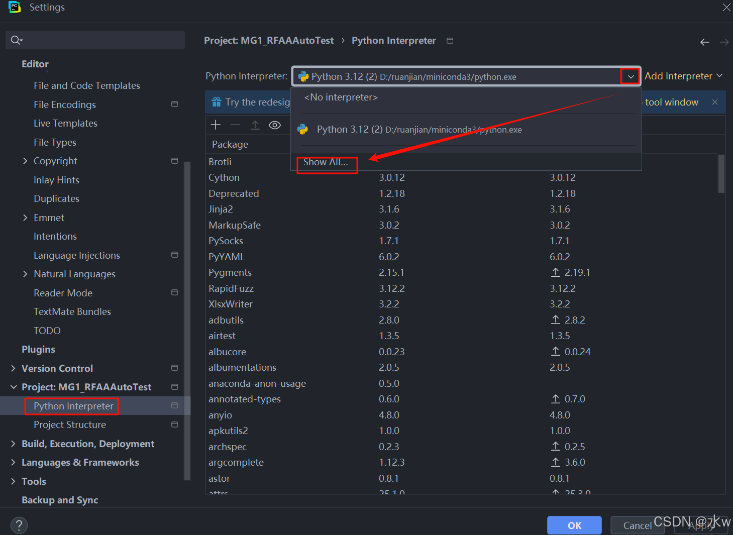This screenshot has height=535, width=733.
Task: Click the upgrade arrow for archspec 0.2.5
Action: (555, 446)
